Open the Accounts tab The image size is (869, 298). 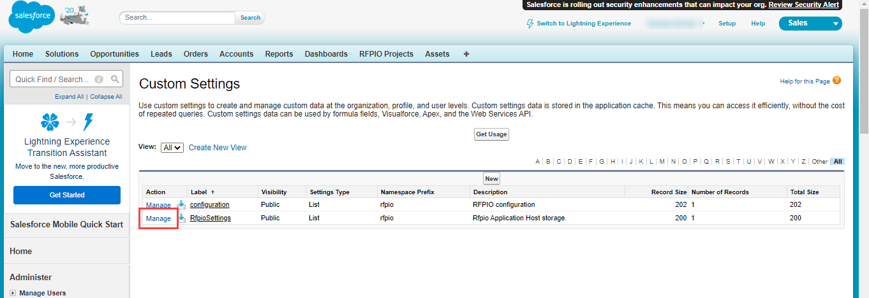click(236, 54)
